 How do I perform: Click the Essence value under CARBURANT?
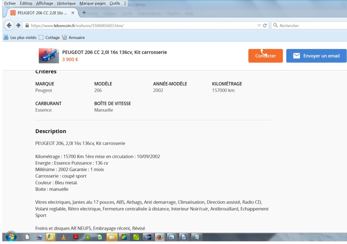click(43, 110)
